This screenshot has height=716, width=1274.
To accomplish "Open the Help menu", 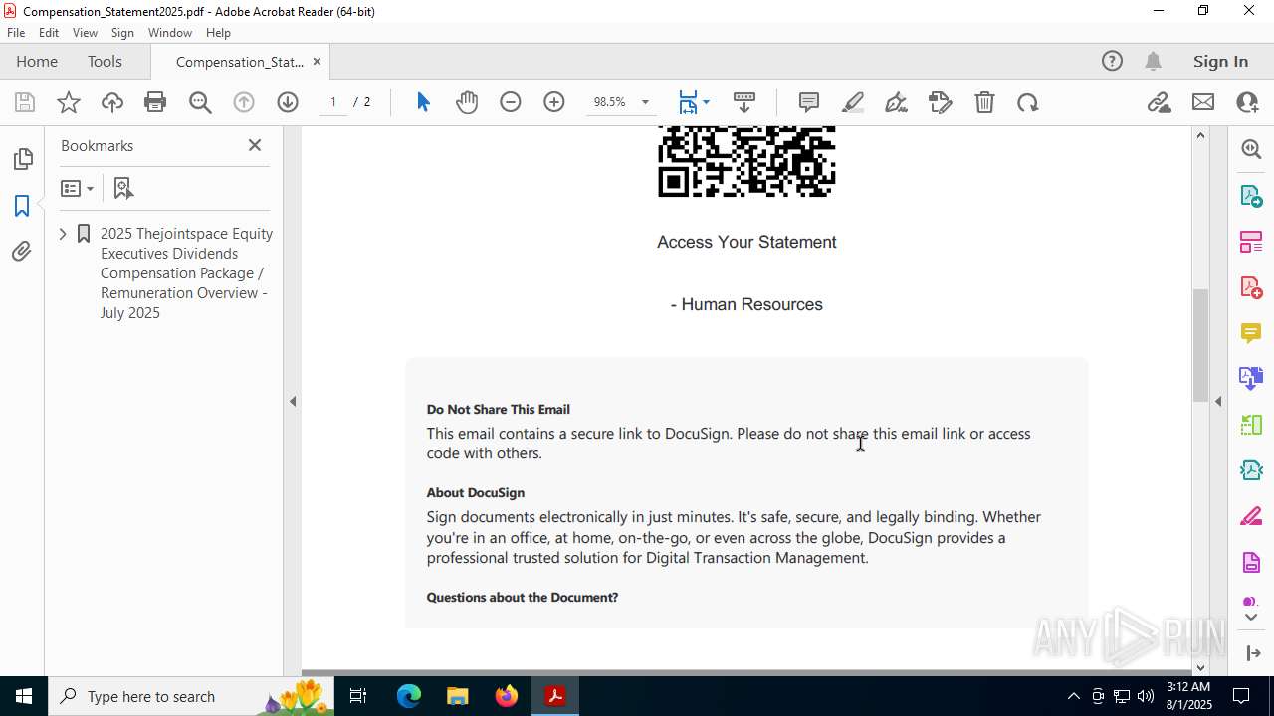I will point(218,33).
